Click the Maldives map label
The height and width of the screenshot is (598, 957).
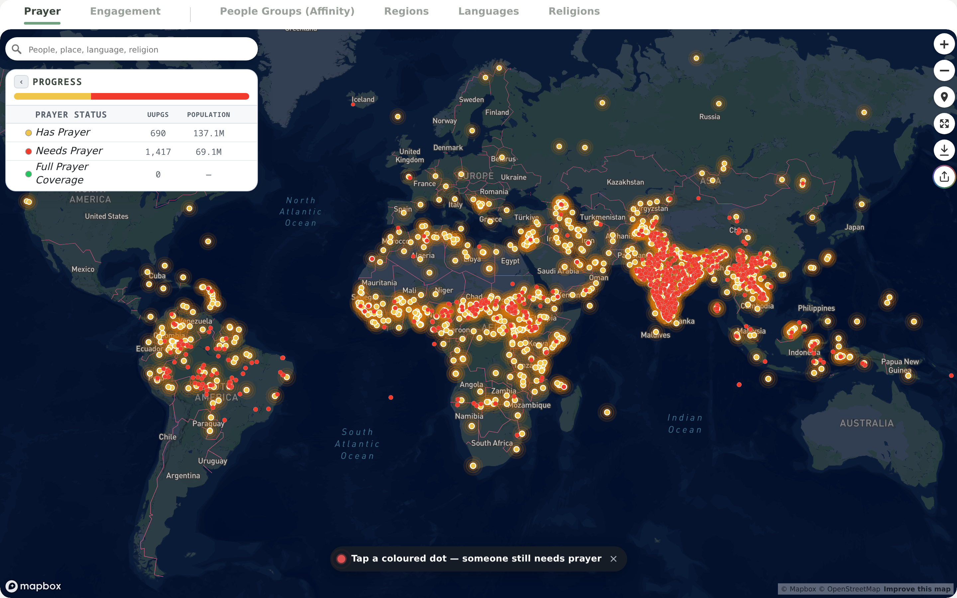[x=655, y=335]
